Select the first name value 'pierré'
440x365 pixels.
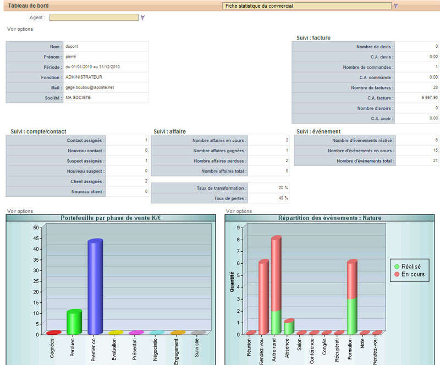click(x=71, y=57)
